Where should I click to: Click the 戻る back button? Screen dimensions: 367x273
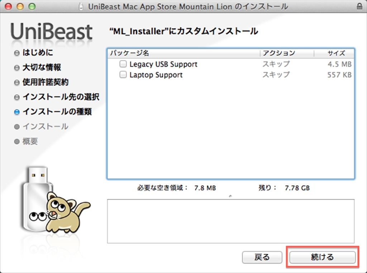[x=262, y=257]
